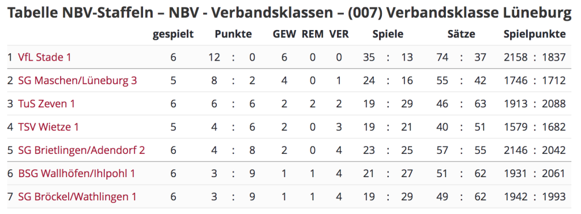The image size is (581, 214).
Task: Click the VER column header
Action: click(x=339, y=34)
